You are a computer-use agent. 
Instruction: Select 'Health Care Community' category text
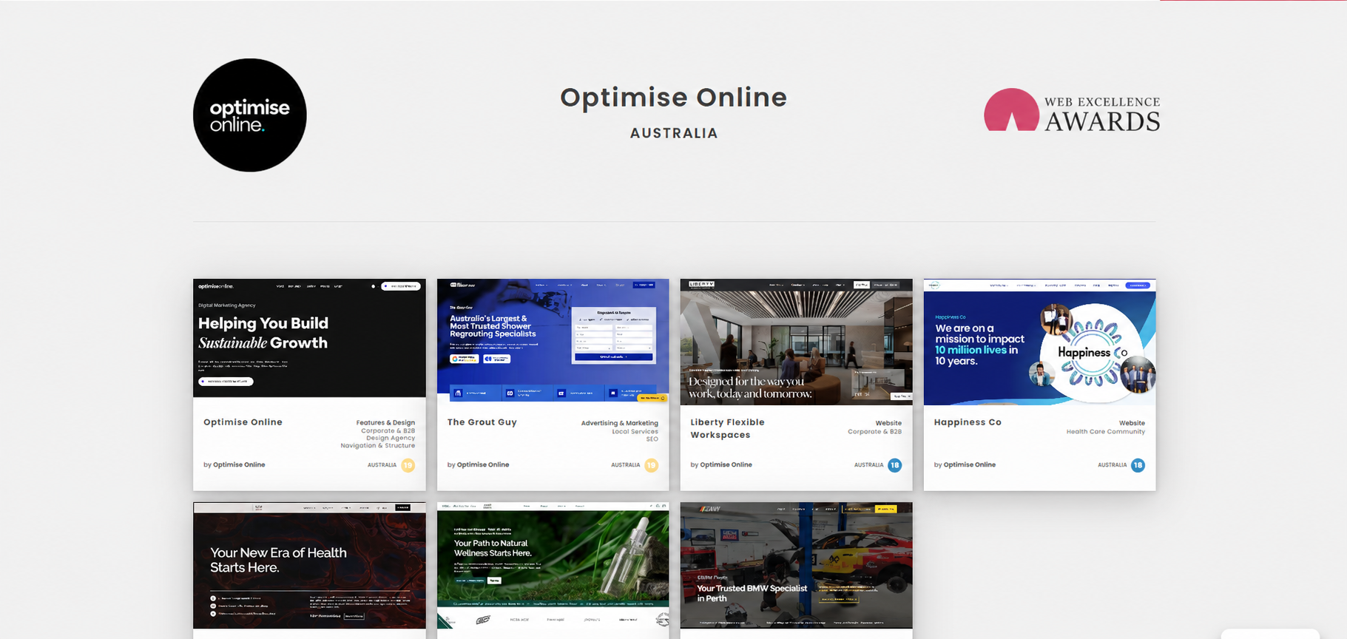pyautogui.click(x=1105, y=431)
